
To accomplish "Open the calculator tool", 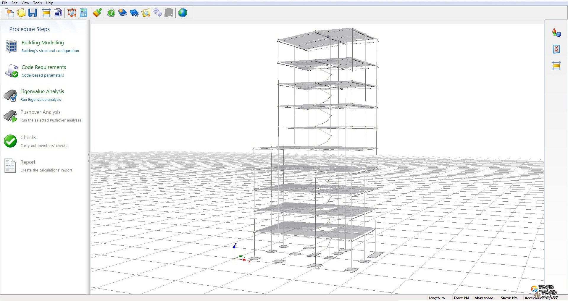I will coord(83,13).
